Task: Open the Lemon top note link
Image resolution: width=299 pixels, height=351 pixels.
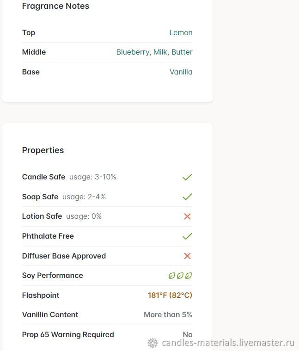Action: pos(181,33)
